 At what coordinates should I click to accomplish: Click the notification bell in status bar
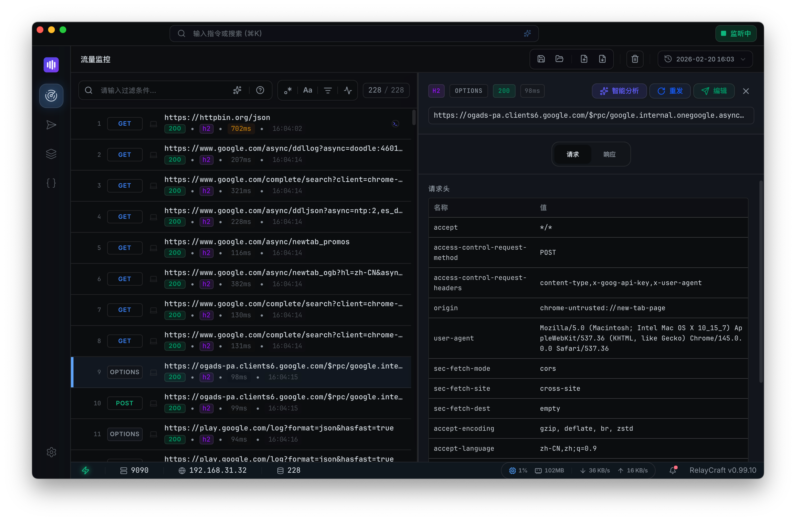(672, 470)
